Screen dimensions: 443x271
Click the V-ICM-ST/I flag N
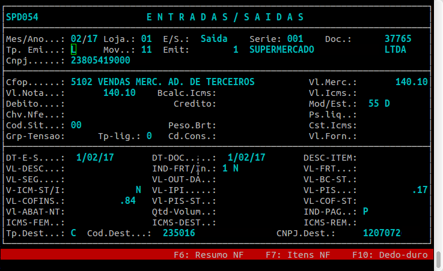(138, 190)
